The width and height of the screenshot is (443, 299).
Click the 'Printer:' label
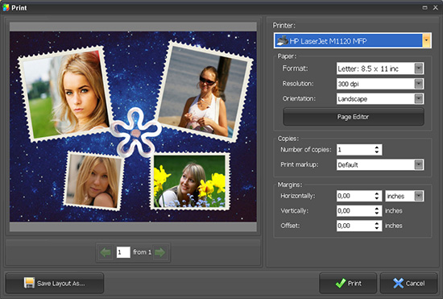click(x=284, y=26)
